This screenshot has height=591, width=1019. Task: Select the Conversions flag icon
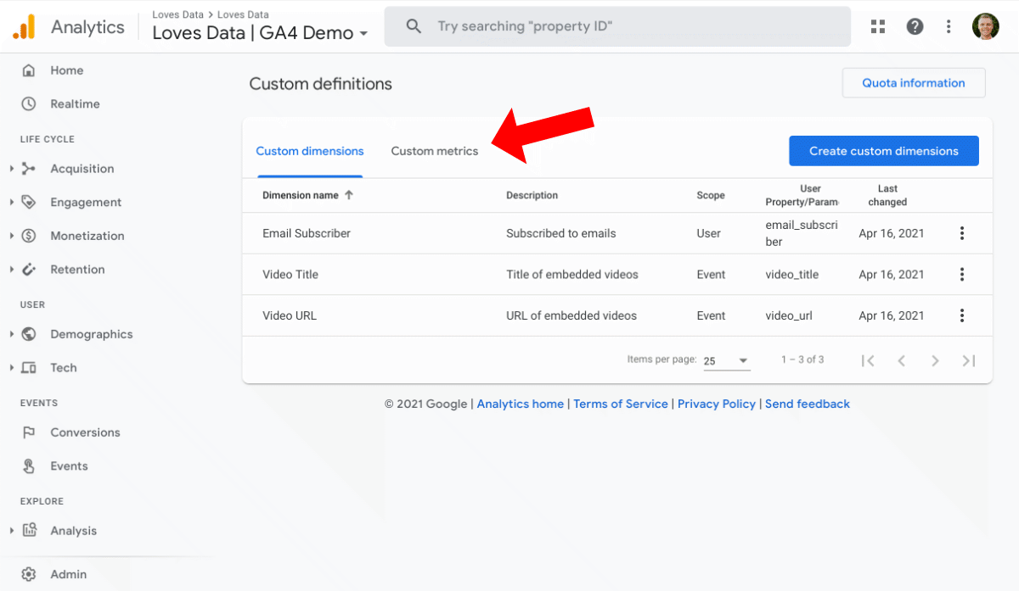[28, 432]
